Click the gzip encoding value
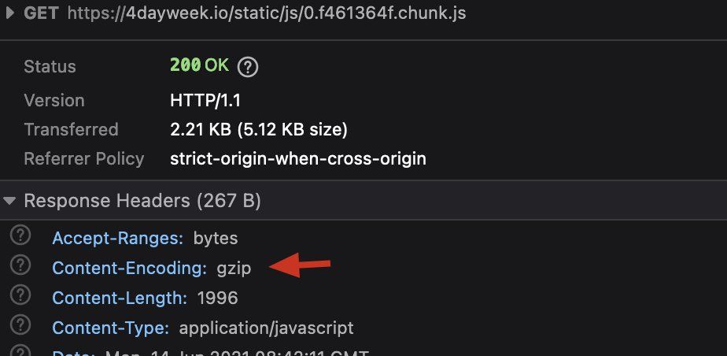The width and height of the screenshot is (727, 356). (x=234, y=268)
